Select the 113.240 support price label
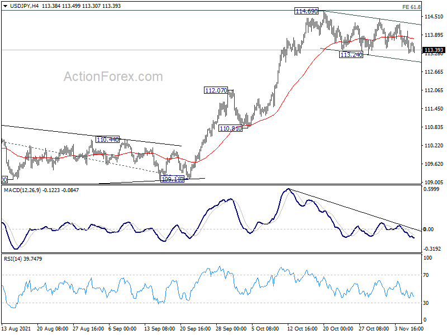The width and height of the screenshot is (447, 335). pyautogui.click(x=351, y=54)
